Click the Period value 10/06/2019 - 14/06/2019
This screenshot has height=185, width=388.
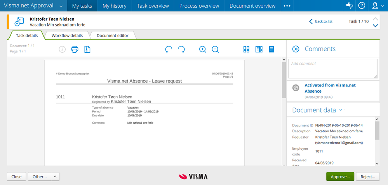[x=143, y=111]
